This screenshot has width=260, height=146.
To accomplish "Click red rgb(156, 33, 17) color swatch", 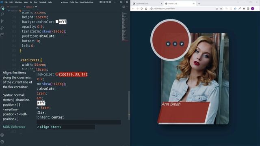I will point(57,74).
